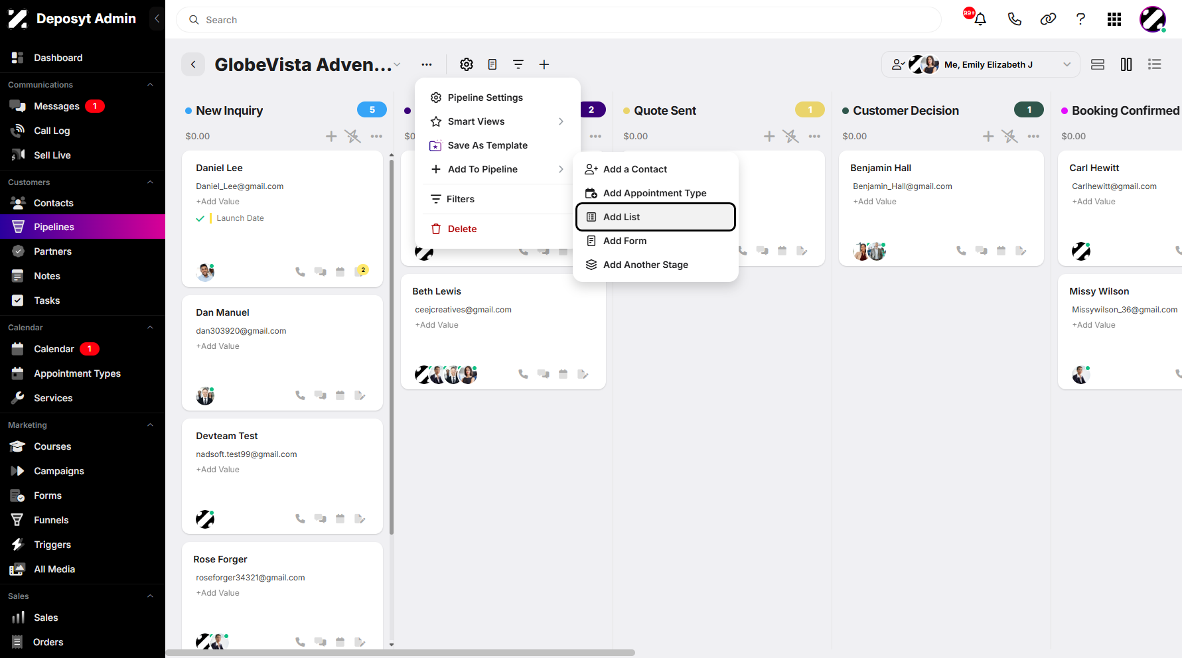This screenshot has height=658, width=1182.
Task: Open the GlobeVista pipeline name dropdown
Action: 397,64
